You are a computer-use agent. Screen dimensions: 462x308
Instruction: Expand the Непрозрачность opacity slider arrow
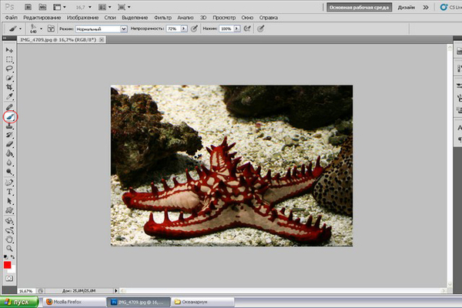(x=183, y=28)
